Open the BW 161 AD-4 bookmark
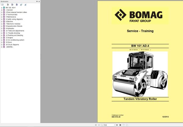Screen dimensions: 183x127 click(x=10, y=8)
